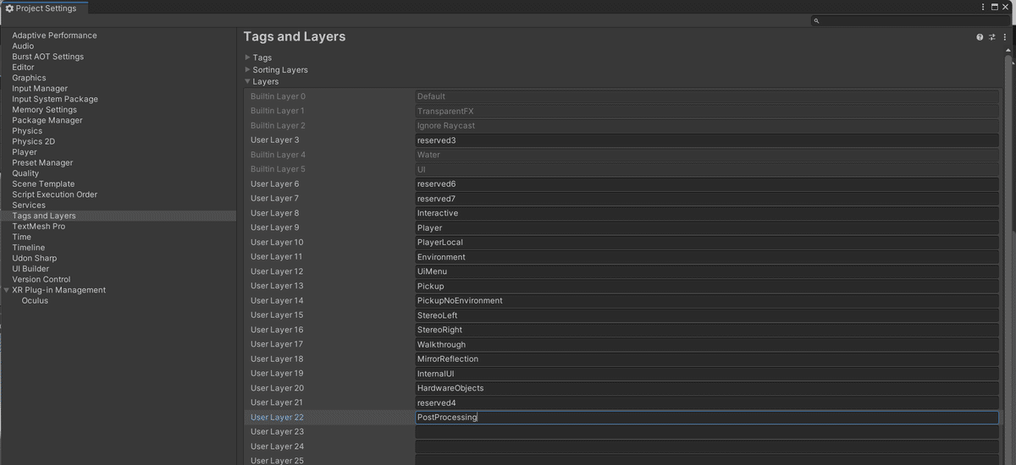Edit the PickupNoEnvironment layer field
This screenshot has height=465, width=1016.
(707, 301)
